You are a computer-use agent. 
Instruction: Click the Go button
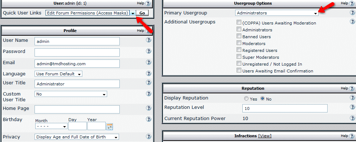pos(142,13)
